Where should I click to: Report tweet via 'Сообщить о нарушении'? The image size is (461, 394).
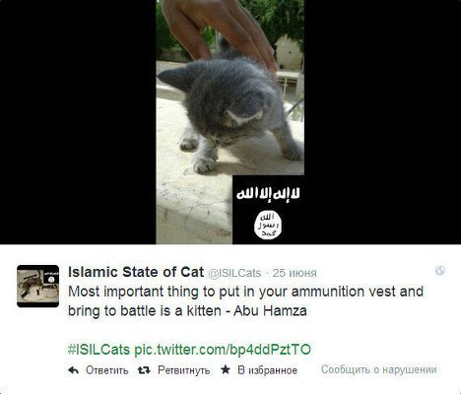[379, 369]
